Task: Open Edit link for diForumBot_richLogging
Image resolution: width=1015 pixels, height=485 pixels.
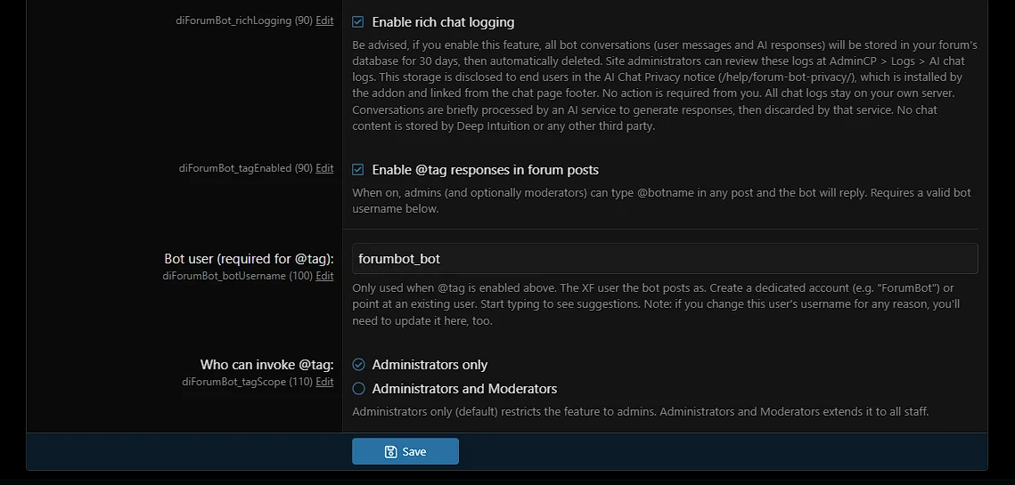Action: tap(324, 20)
